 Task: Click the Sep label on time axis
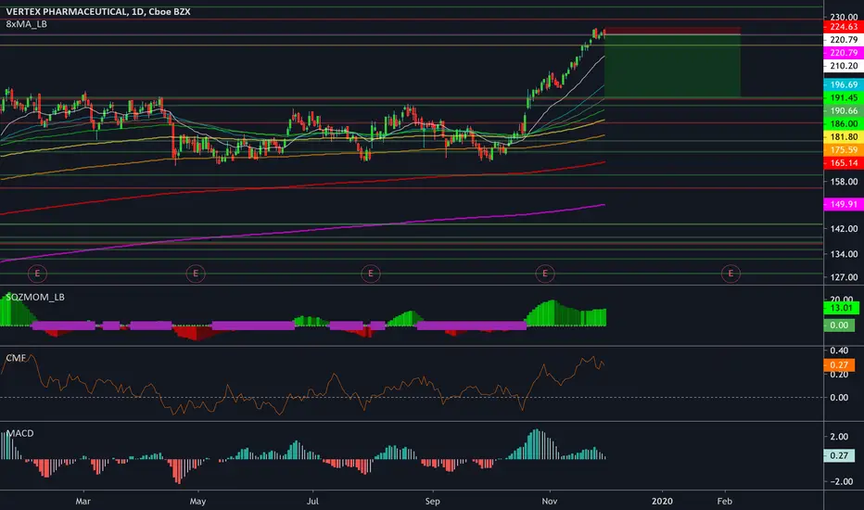[433, 501]
